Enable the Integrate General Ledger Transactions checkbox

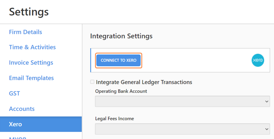pyautogui.click(x=92, y=82)
